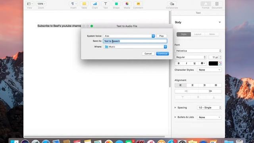Screen dimensions: 254x143
Task: Click the green zoom button on the dialog
Action: click(92, 26)
